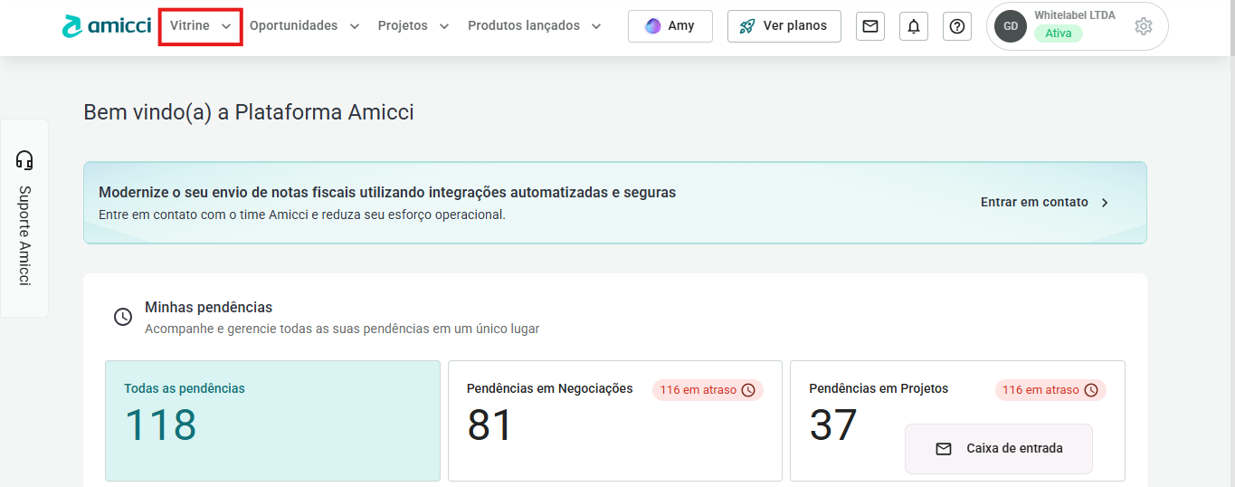This screenshot has height=487, width=1235.
Task: Expand the Projetos dropdown menu
Action: click(x=413, y=26)
